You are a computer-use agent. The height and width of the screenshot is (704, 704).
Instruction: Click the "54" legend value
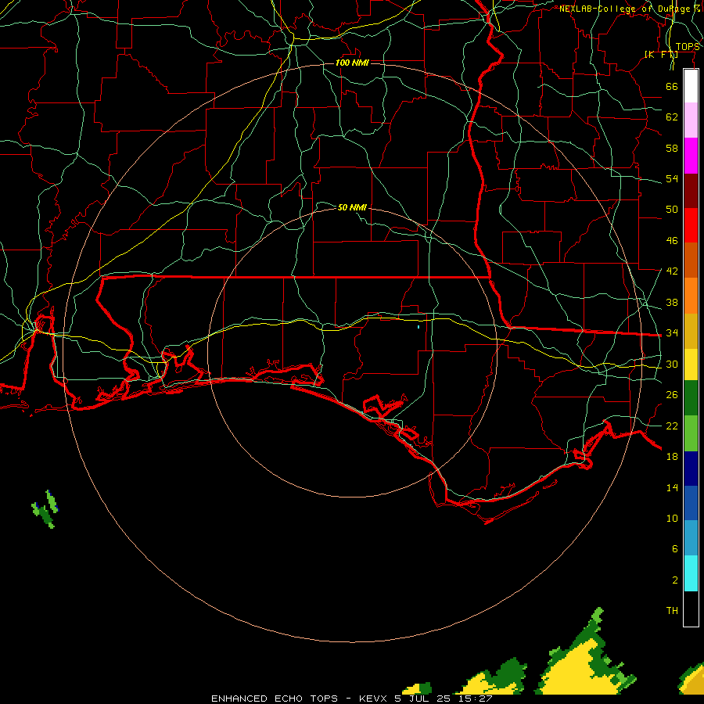coord(672,178)
